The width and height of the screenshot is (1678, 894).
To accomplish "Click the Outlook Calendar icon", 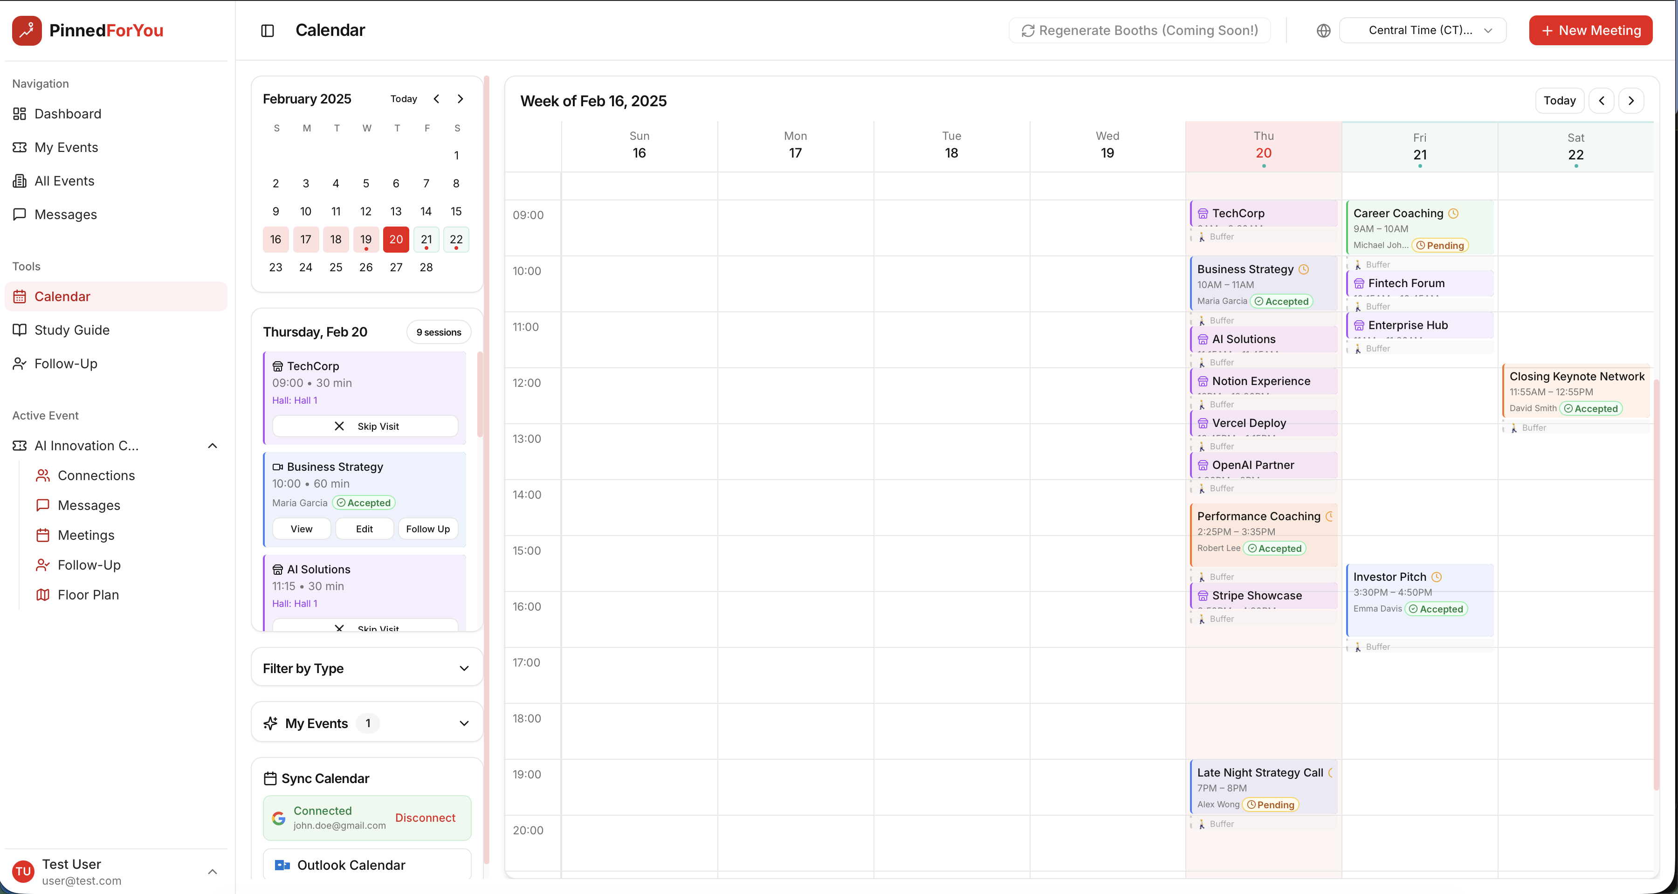I will click(282, 865).
